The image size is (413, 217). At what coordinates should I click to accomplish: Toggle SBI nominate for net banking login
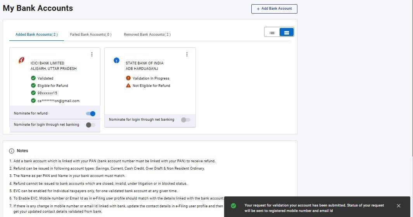point(185,120)
